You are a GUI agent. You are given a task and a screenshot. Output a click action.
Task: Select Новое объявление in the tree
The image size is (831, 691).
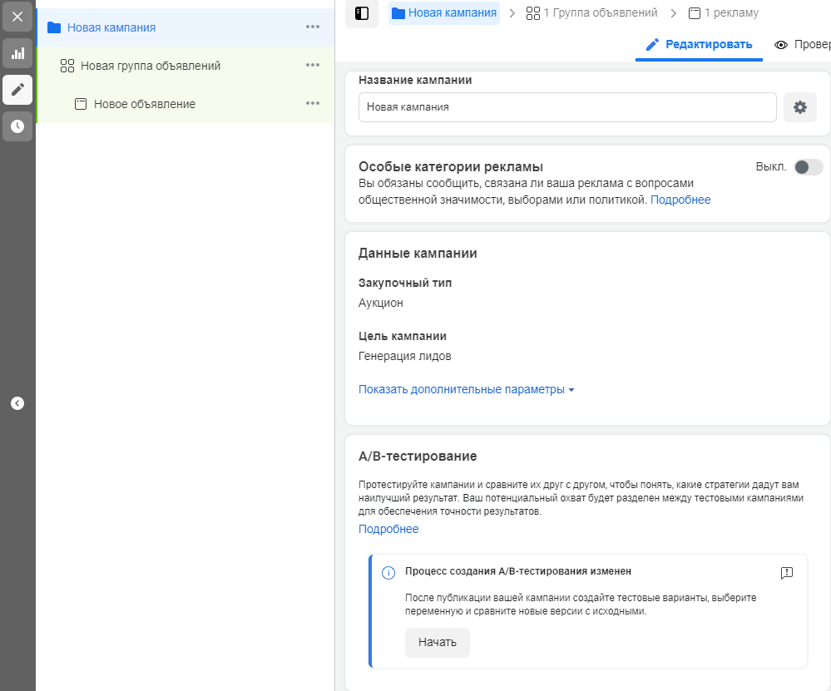144,104
